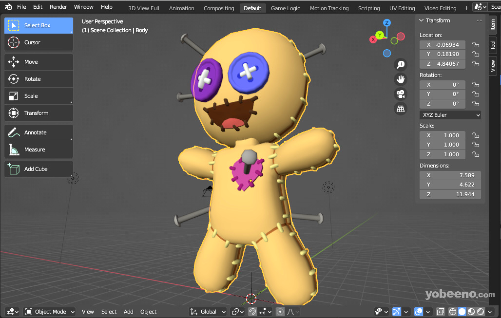The image size is (501, 318).
Task: Toggle snapping magnet
Action: pos(252,312)
